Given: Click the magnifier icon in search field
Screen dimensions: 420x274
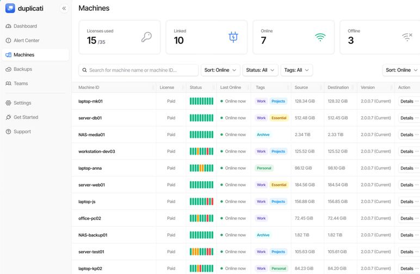Looking at the screenshot, I should [x=84, y=70].
